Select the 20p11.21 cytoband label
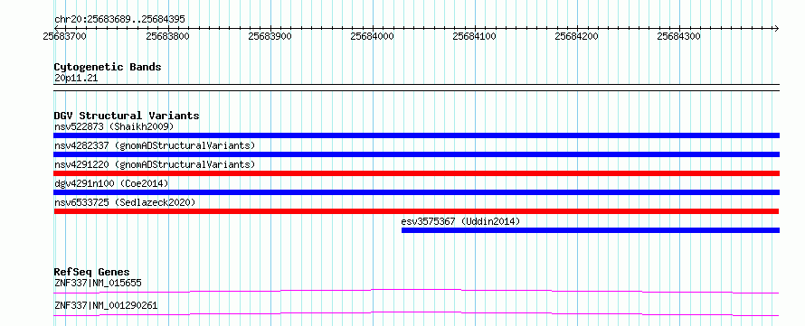Viewport: 805px width, 326px height. (76, 79)
